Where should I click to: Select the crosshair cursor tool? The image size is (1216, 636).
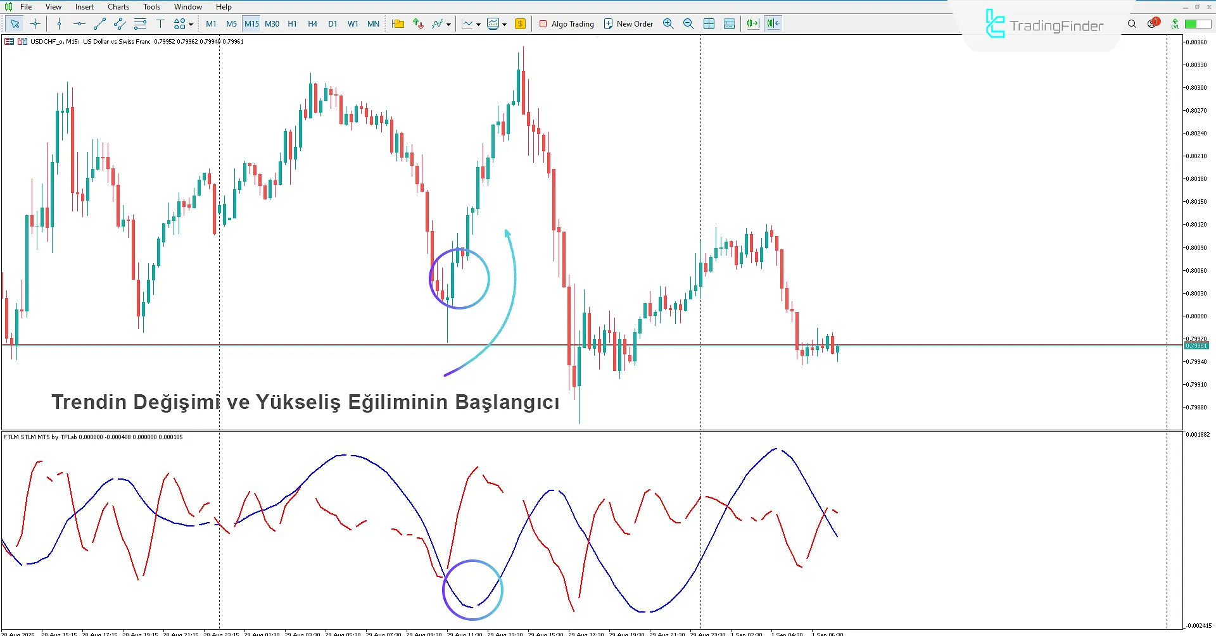pos(35,24)
